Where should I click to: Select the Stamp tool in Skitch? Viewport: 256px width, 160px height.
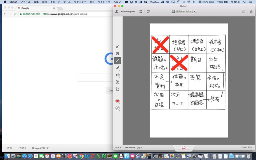pyautogui.click(x=117, y=75)
